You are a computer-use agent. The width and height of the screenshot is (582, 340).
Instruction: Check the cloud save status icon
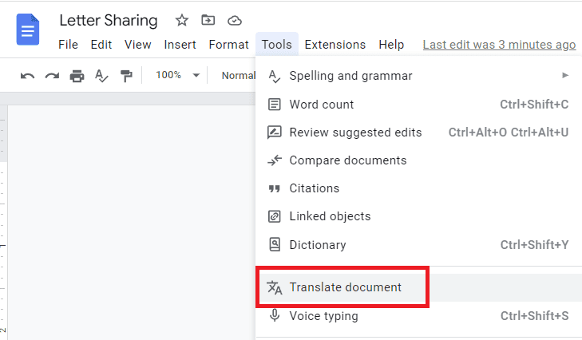235,21
